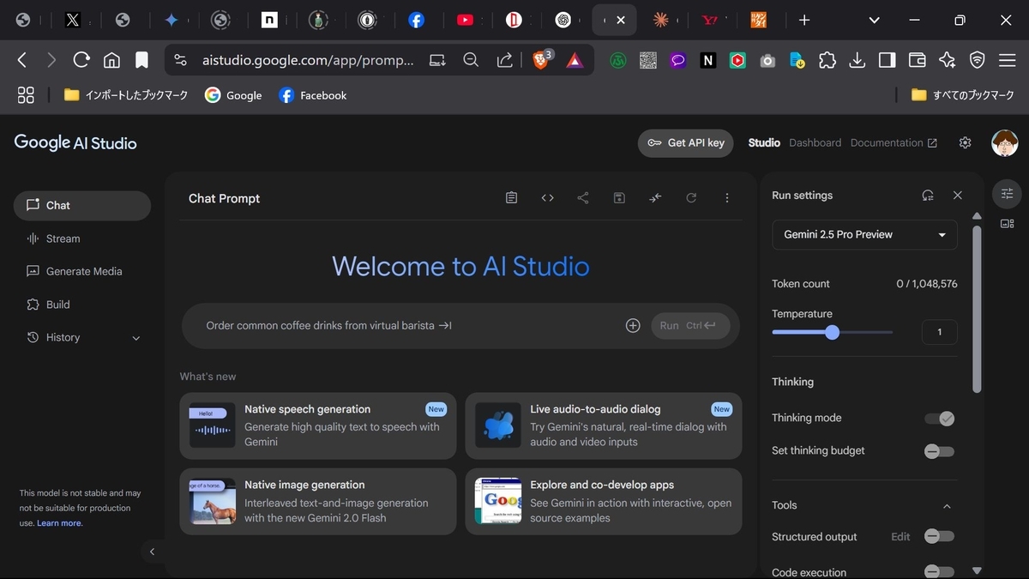Click the clear chat refresh icon
This screenshot has width=1029, height=579.
point(691,198)
